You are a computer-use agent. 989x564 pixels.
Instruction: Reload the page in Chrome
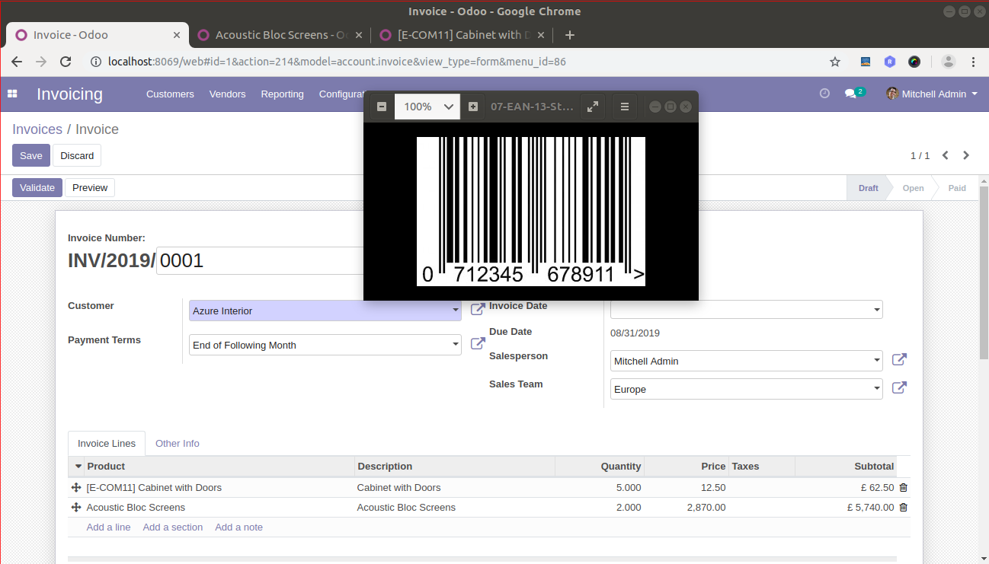click(x=66, y=62)
